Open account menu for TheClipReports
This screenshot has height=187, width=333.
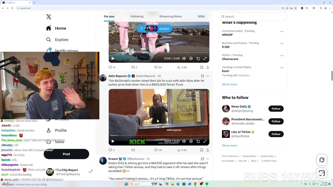[x=90, y=172]
